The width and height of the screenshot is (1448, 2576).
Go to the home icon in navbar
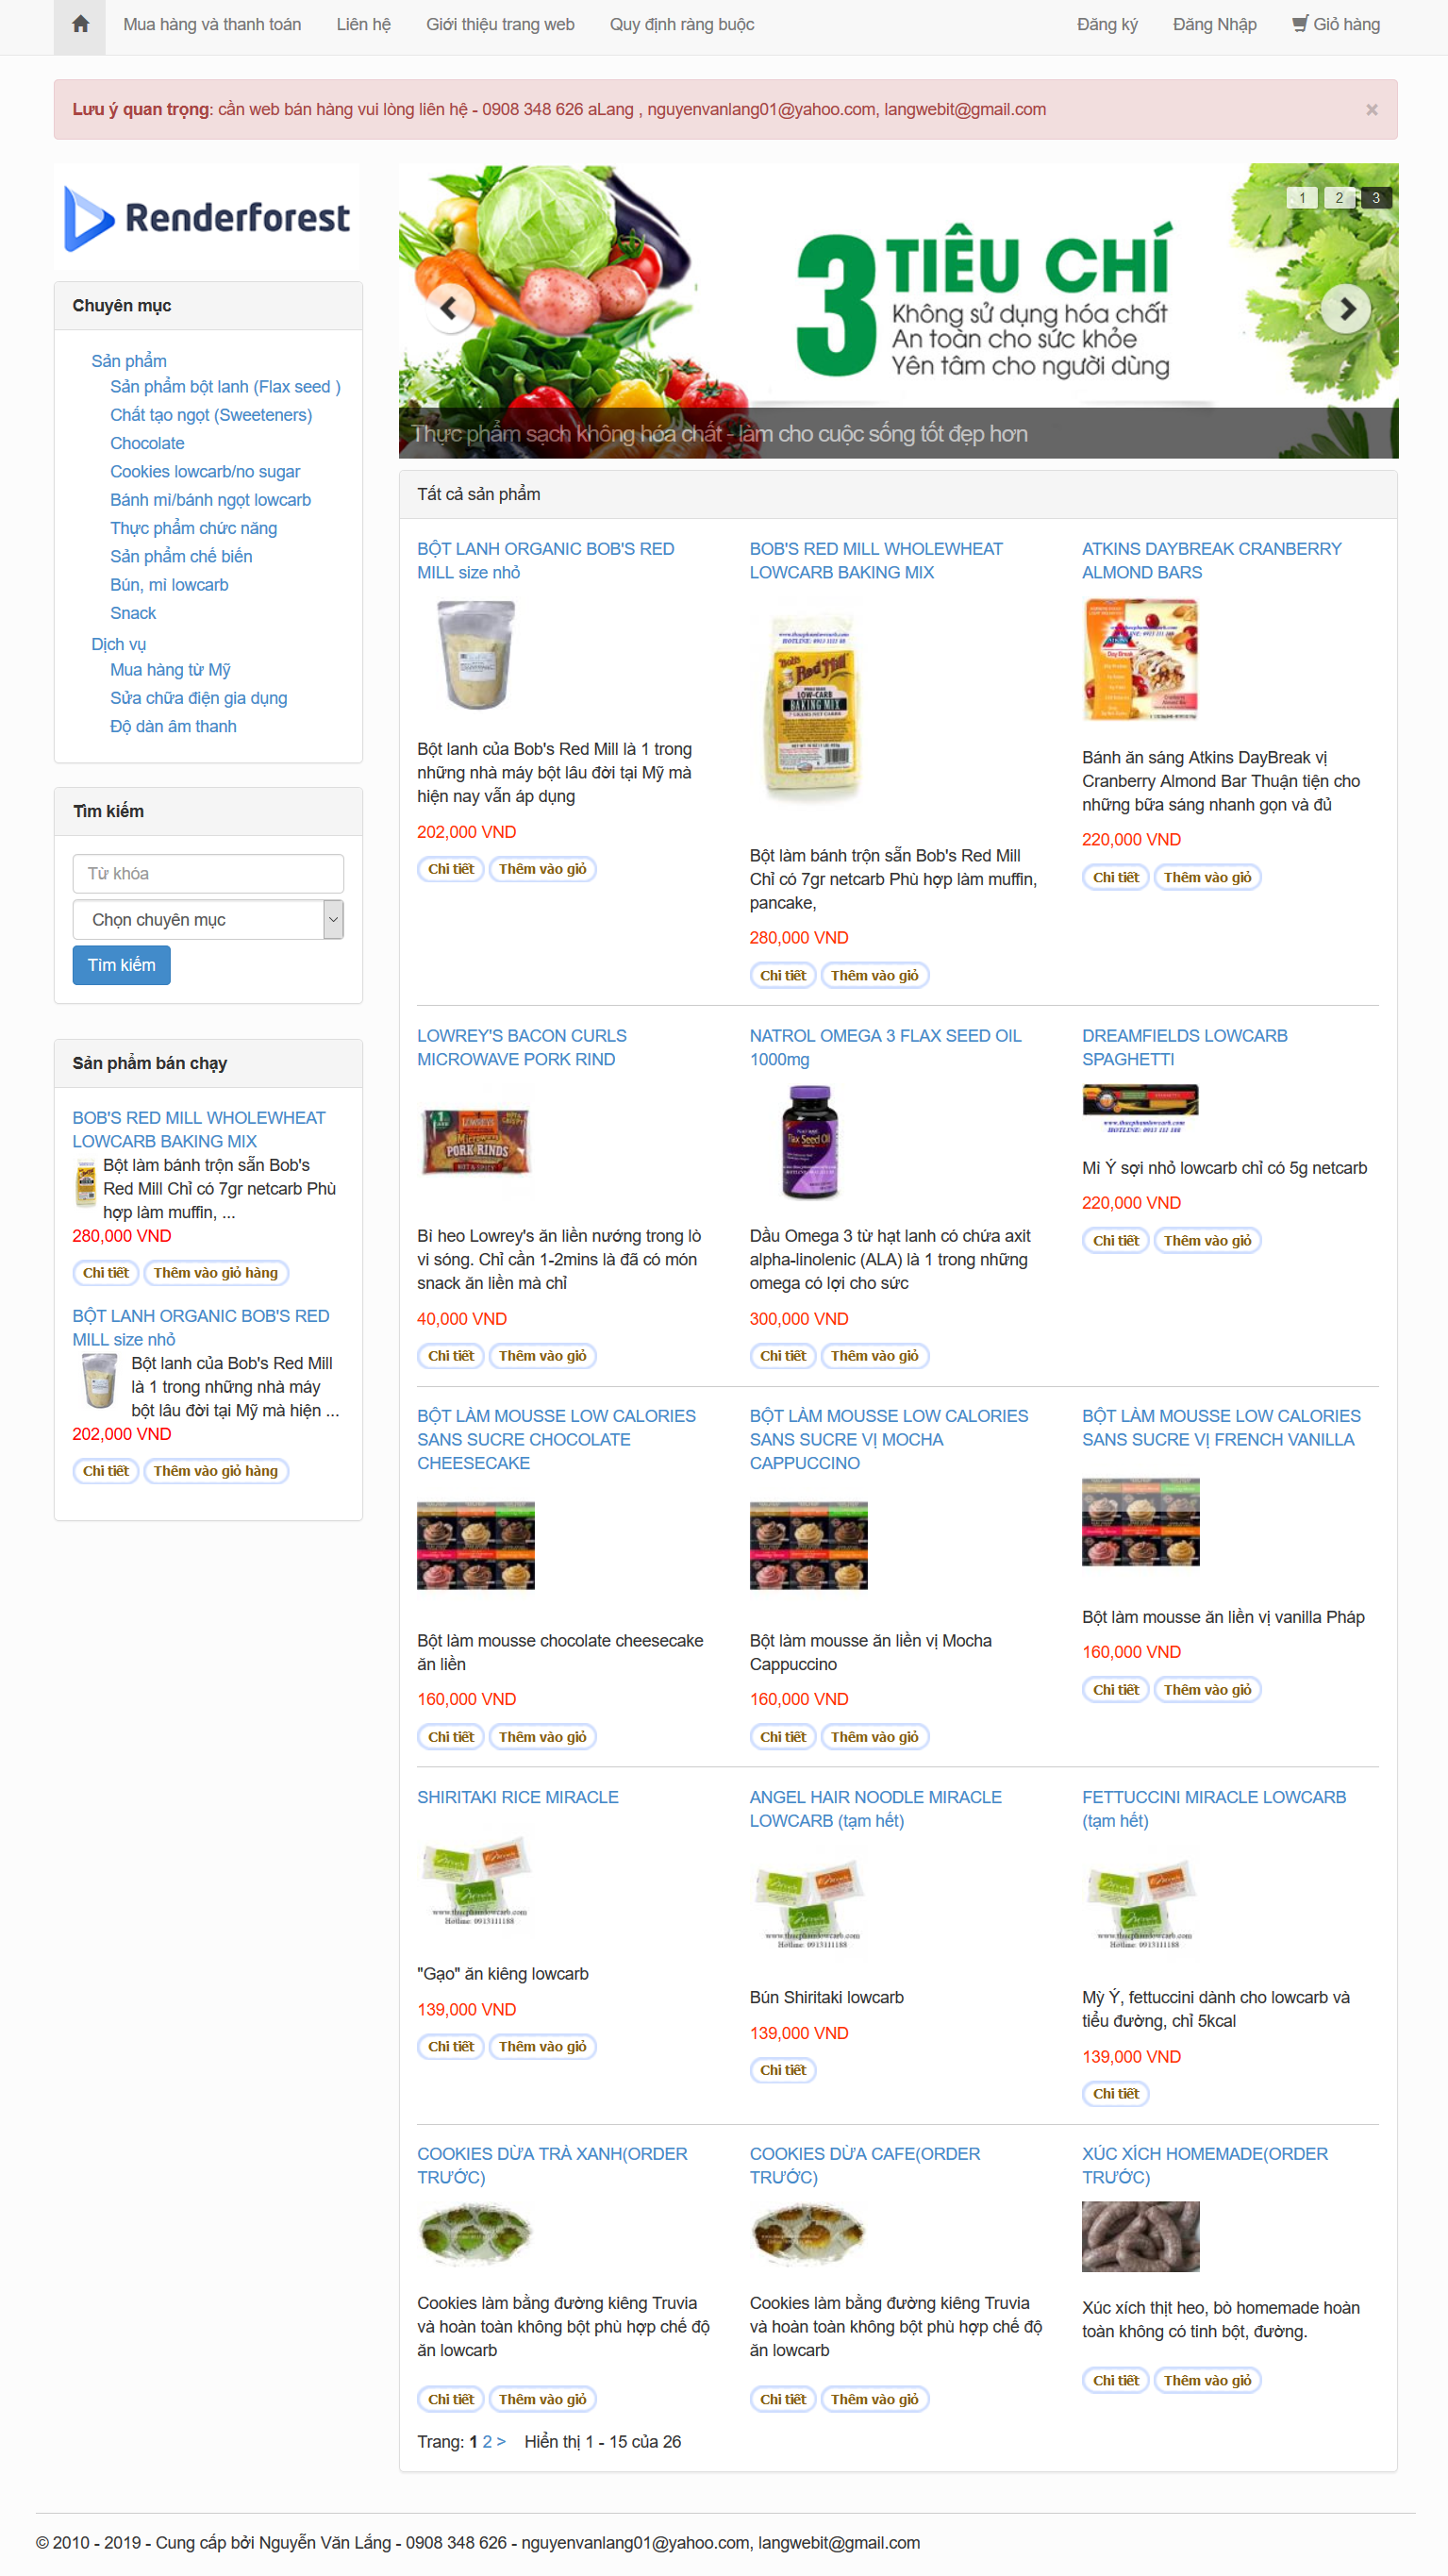[x=80, y=24]
